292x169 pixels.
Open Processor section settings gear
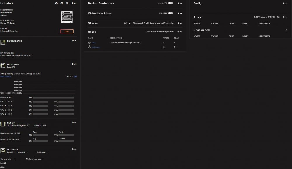(73, 64)
